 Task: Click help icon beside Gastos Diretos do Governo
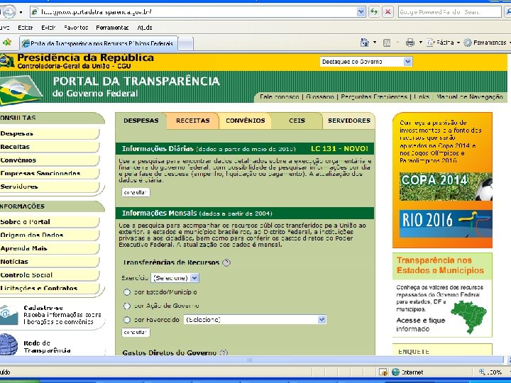[224, 353]
